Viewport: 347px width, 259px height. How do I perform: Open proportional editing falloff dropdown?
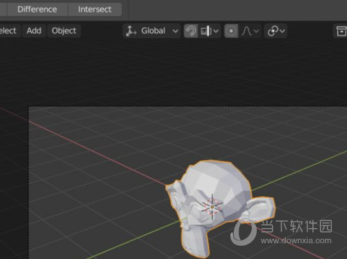click(x=249, y=31)
